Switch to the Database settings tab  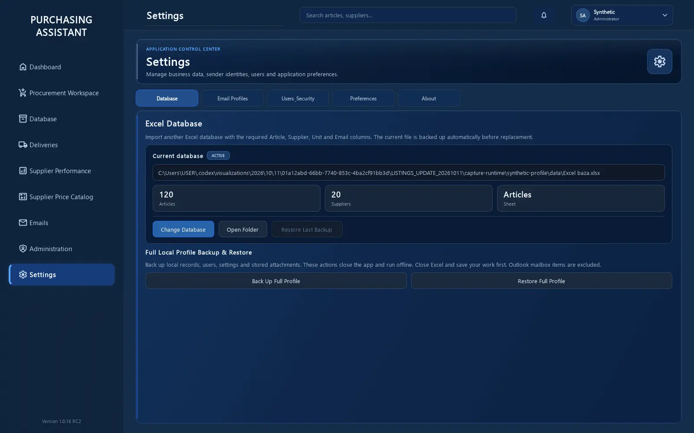(167, 98)
